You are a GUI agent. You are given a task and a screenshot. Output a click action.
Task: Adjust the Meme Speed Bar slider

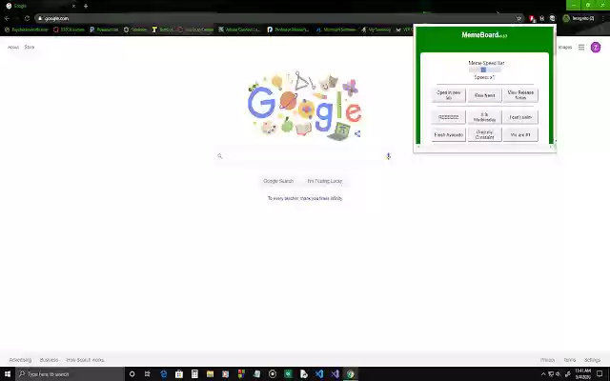click(484, 70)
